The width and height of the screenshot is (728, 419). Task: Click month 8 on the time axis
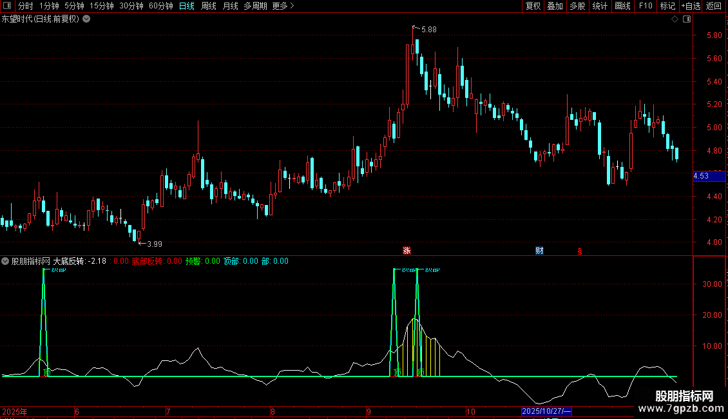point(273,411)
